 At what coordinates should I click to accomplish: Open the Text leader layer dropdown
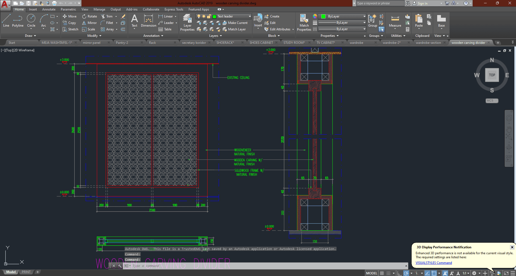pos(250,16)
